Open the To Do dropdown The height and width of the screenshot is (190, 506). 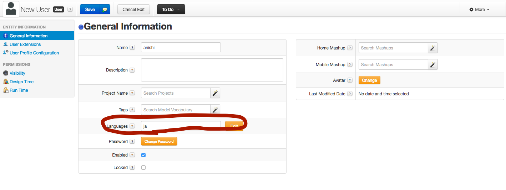point(171,10)
